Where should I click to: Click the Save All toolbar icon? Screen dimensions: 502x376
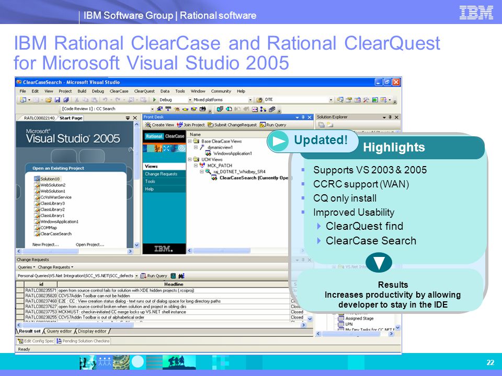coord(66,100)
